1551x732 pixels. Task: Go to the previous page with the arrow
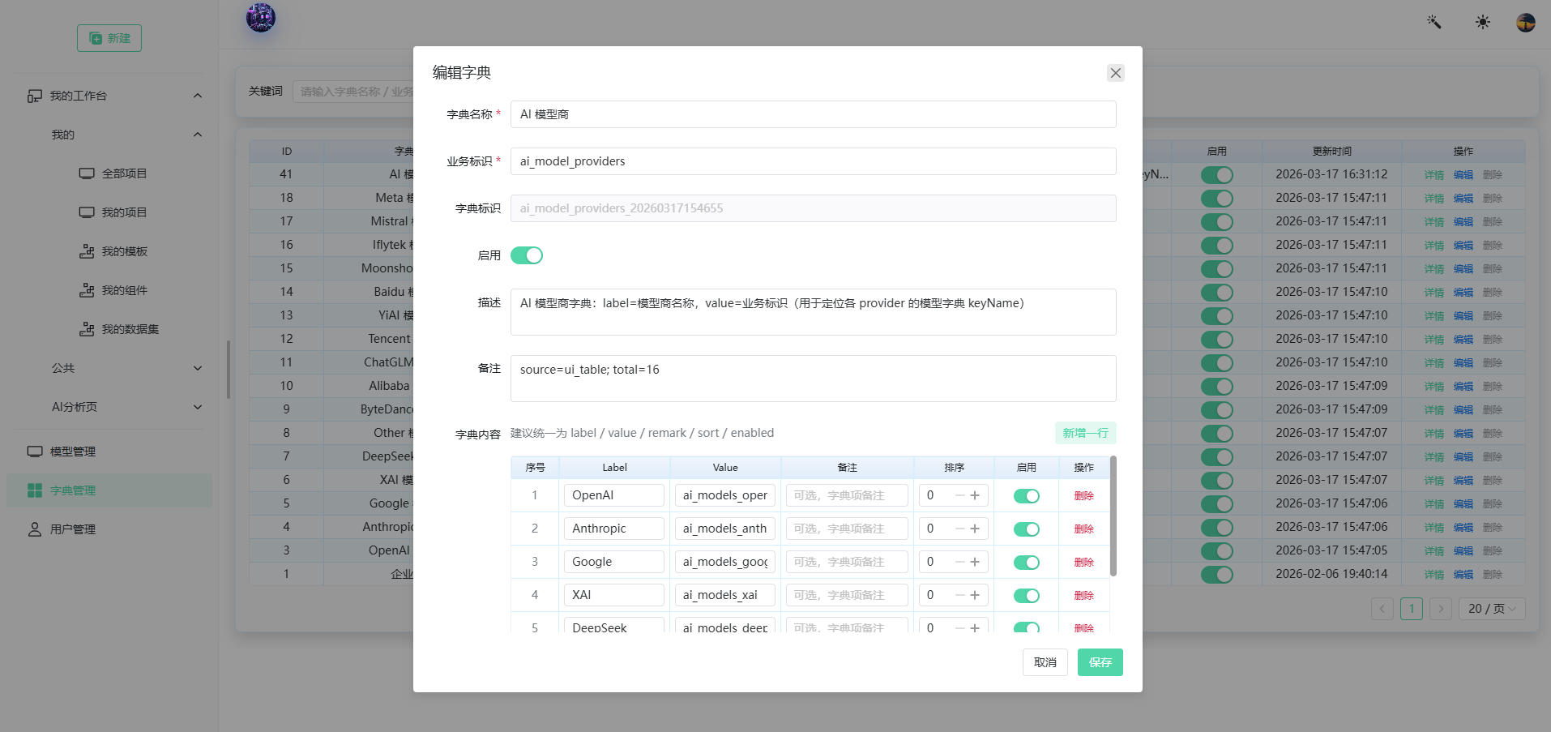coord(1382,609)
